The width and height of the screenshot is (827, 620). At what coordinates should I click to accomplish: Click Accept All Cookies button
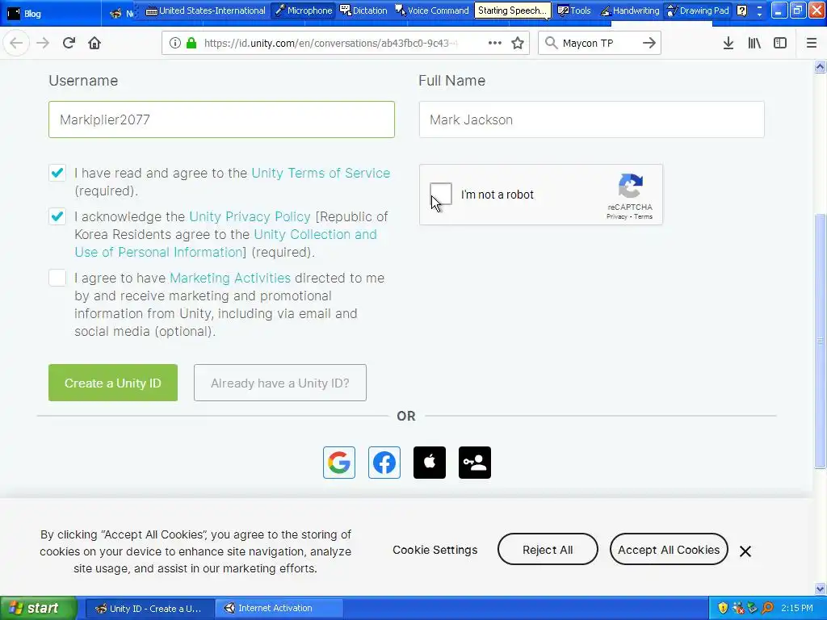[669, 549]
